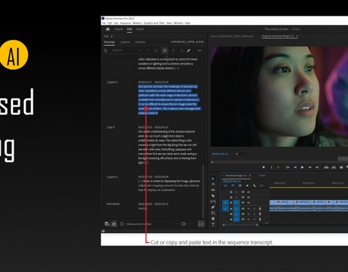The width and height of the screenshot is (348, 272).
Task: Select the Type tool
Action: click(x=213, y=224)
